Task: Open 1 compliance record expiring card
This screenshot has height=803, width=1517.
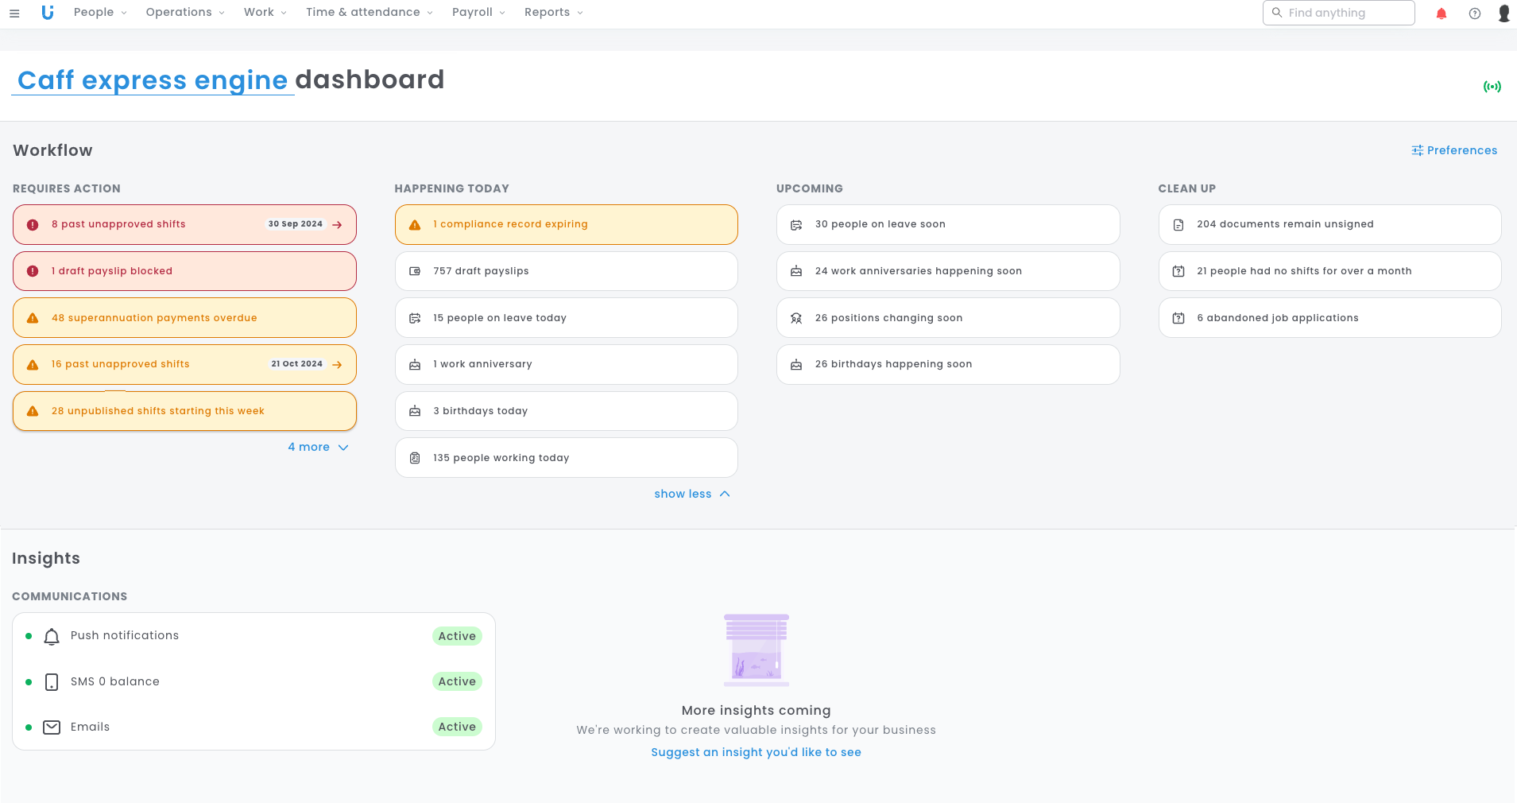Action: coord(566,225)
